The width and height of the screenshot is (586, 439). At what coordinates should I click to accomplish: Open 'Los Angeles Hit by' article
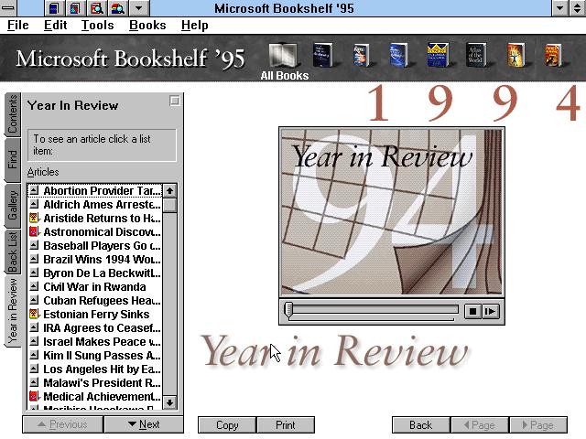tap(102, 369)
